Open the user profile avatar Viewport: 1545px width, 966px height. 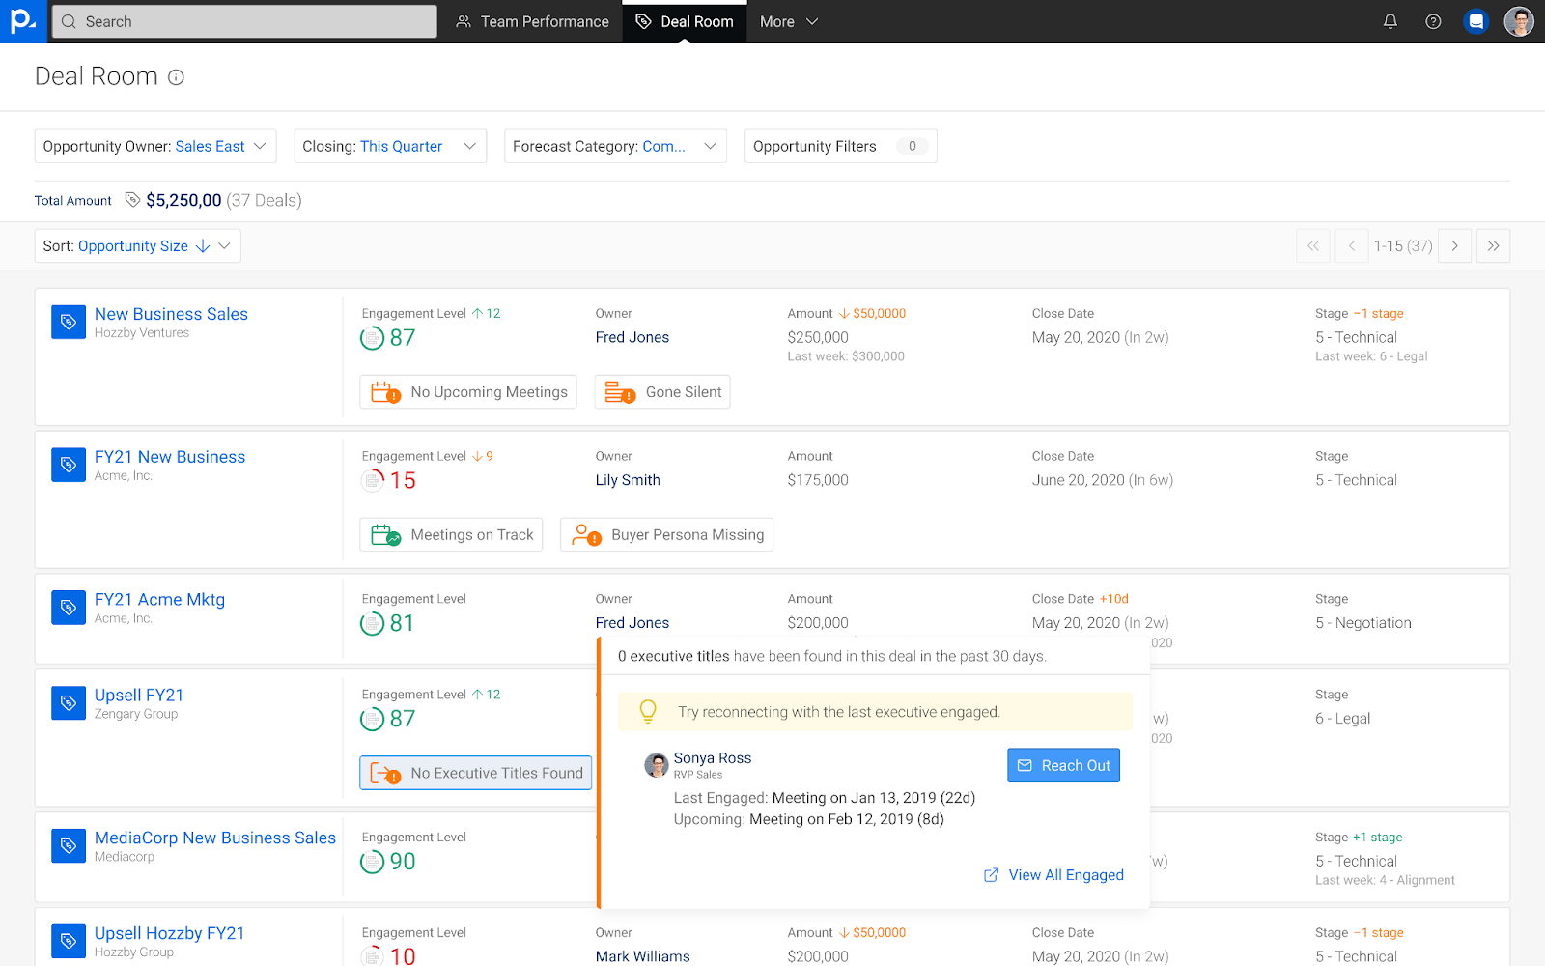pyautogui.click(x=1518, y=21)
